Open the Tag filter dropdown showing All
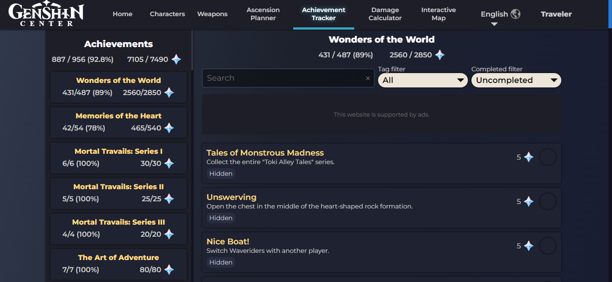The height and width of the screenshot is (282, 612). (x=423, y=80)
